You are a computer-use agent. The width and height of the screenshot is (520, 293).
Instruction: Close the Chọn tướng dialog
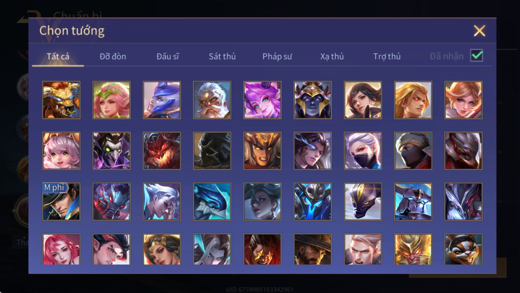tap(479, 31)
